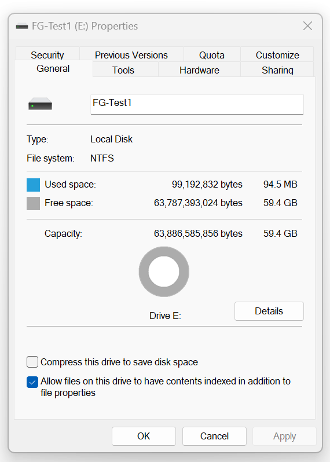Select the General tab
Image resolution: width=330 pixels, height=462 pixels.
tap(53, 69)
